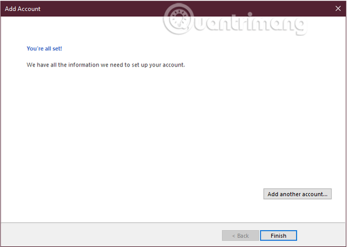Go back using the < Back button
The width and height of the screenshot is (347, 247).
241,235
